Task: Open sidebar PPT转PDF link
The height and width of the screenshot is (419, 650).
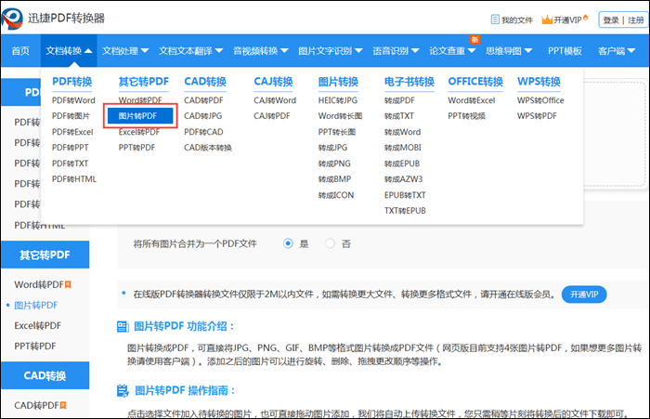Action: pyautogui.click(x=35, y=346)
